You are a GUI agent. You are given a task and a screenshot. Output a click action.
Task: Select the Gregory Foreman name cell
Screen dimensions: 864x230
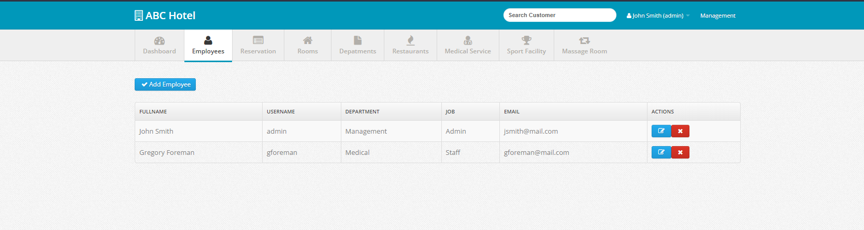198,152
